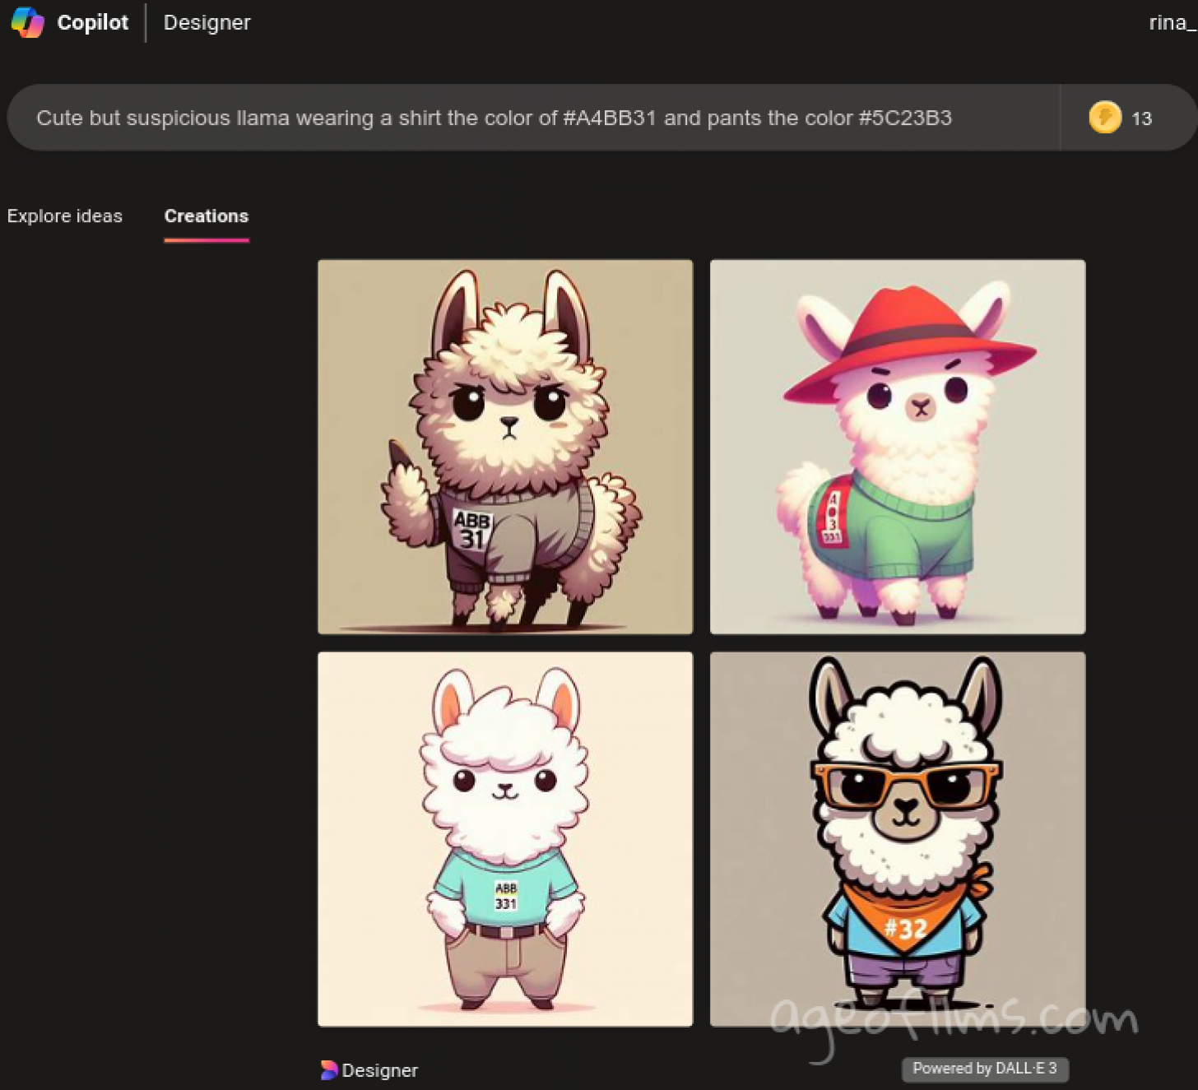The height and width of the screenshot is (1090, 1198).
Task: Focus the llama prompt text field
Action: coord(494,118)
